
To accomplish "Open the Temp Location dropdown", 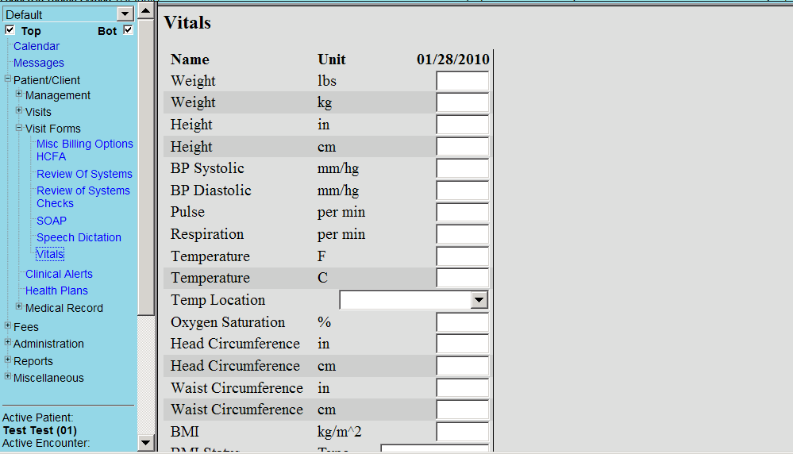I will [414, 300].
